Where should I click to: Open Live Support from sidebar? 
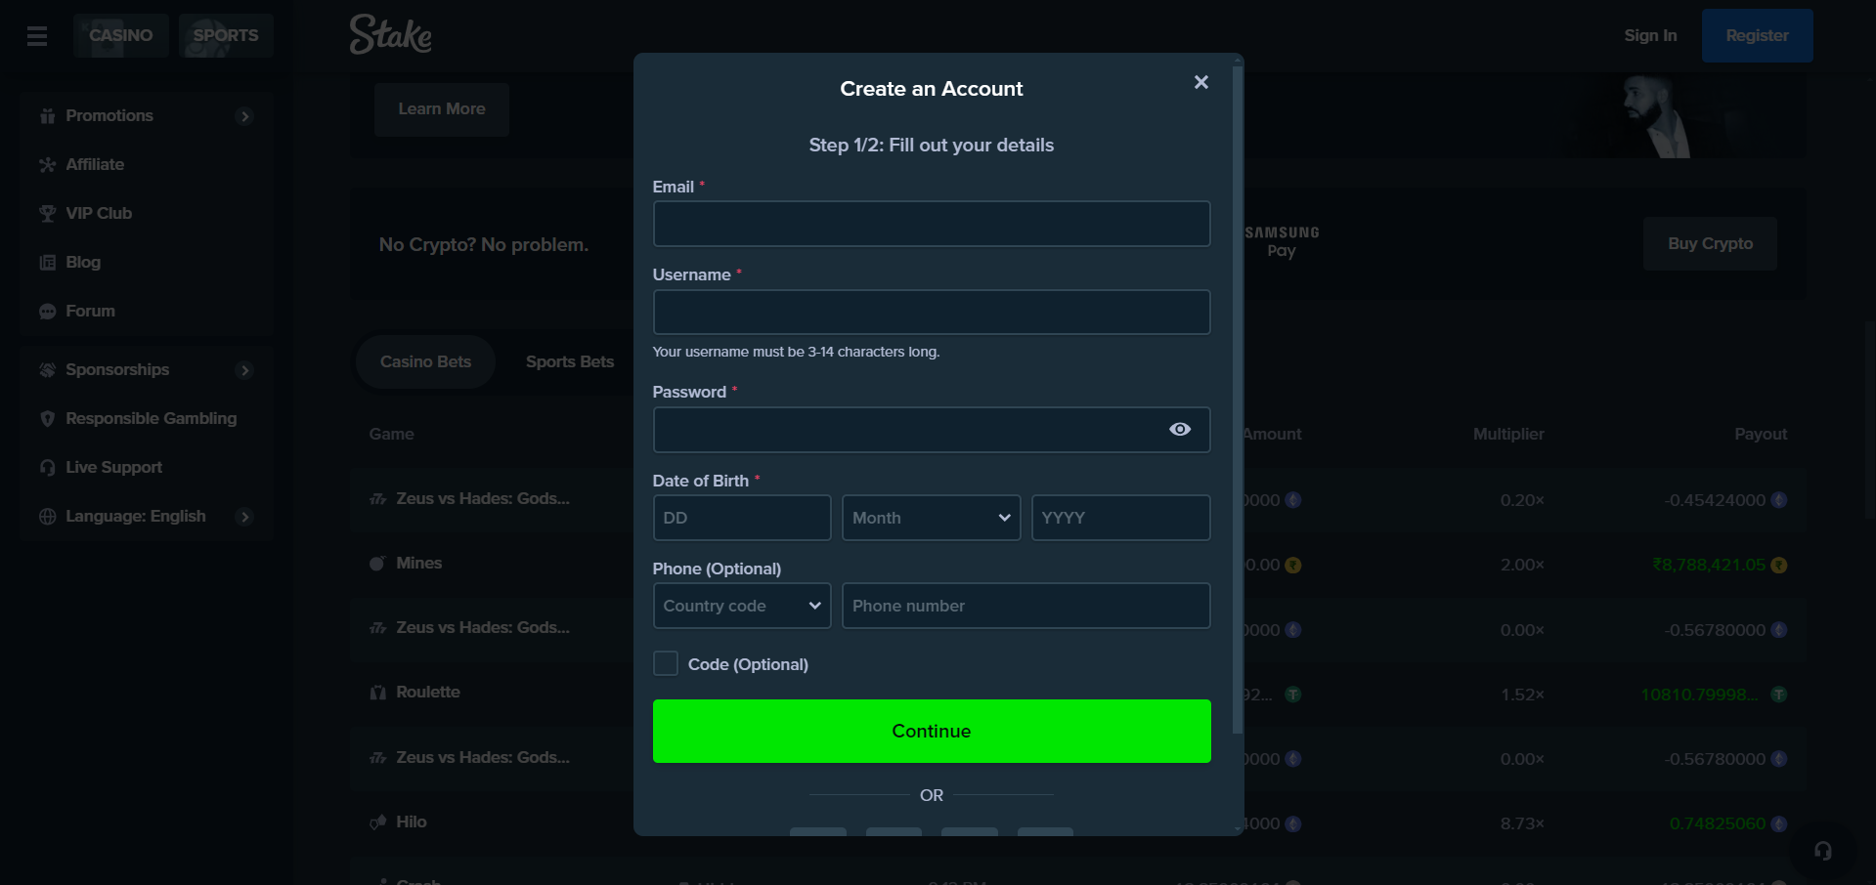(x=113, y=467)
